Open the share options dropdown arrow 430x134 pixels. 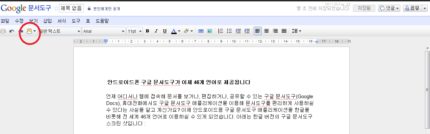[x=424, y=8]
